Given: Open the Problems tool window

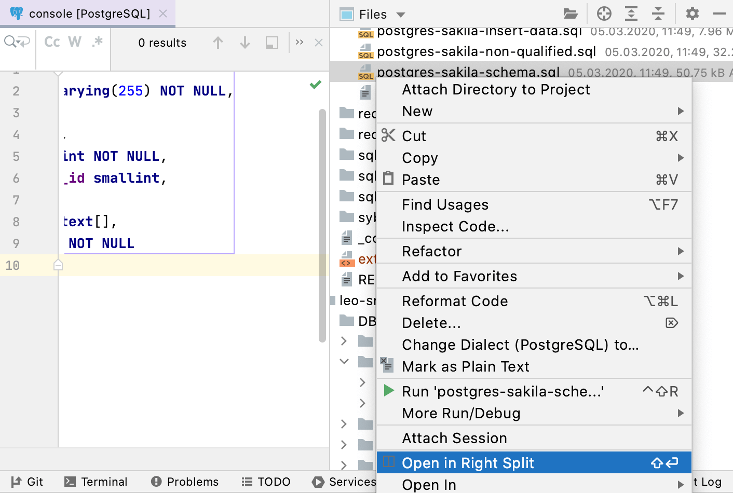Looking at the screenshot, I should click(x=185, y=482).
